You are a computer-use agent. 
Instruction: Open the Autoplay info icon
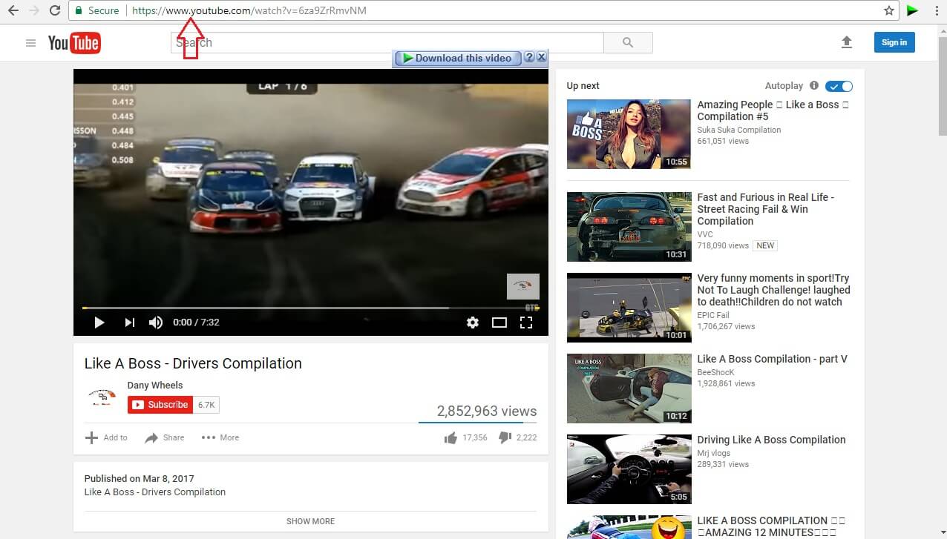[814, 85]
